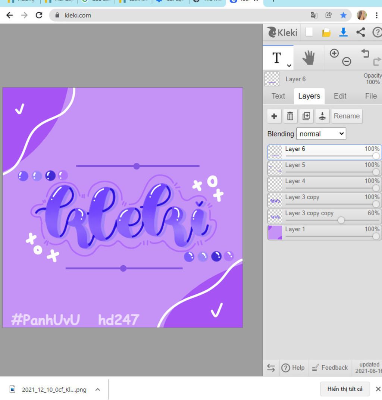Click the Opacity 100% label of current layer
Image resolution: width=382 pixels, height=400 pixels.
pos(372,79)
